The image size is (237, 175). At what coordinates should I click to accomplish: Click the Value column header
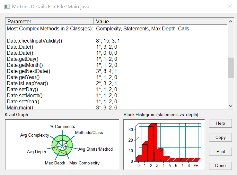click(x=161, y=21)
